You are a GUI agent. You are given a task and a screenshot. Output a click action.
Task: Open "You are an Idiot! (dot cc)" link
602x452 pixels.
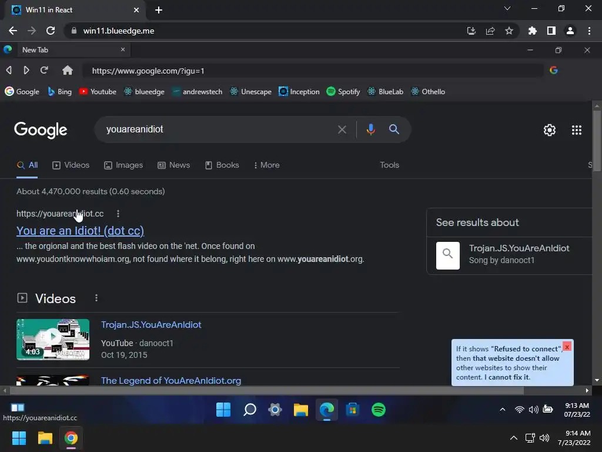(x=80, y=231)
